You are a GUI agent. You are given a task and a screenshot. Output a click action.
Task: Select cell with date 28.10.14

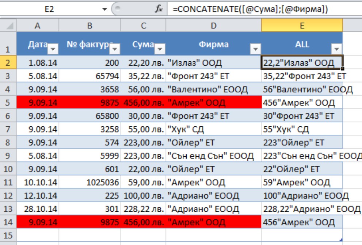point(38,209)
